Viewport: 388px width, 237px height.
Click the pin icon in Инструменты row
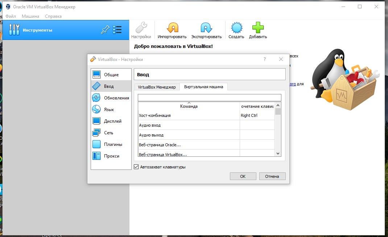pos(105,30)
